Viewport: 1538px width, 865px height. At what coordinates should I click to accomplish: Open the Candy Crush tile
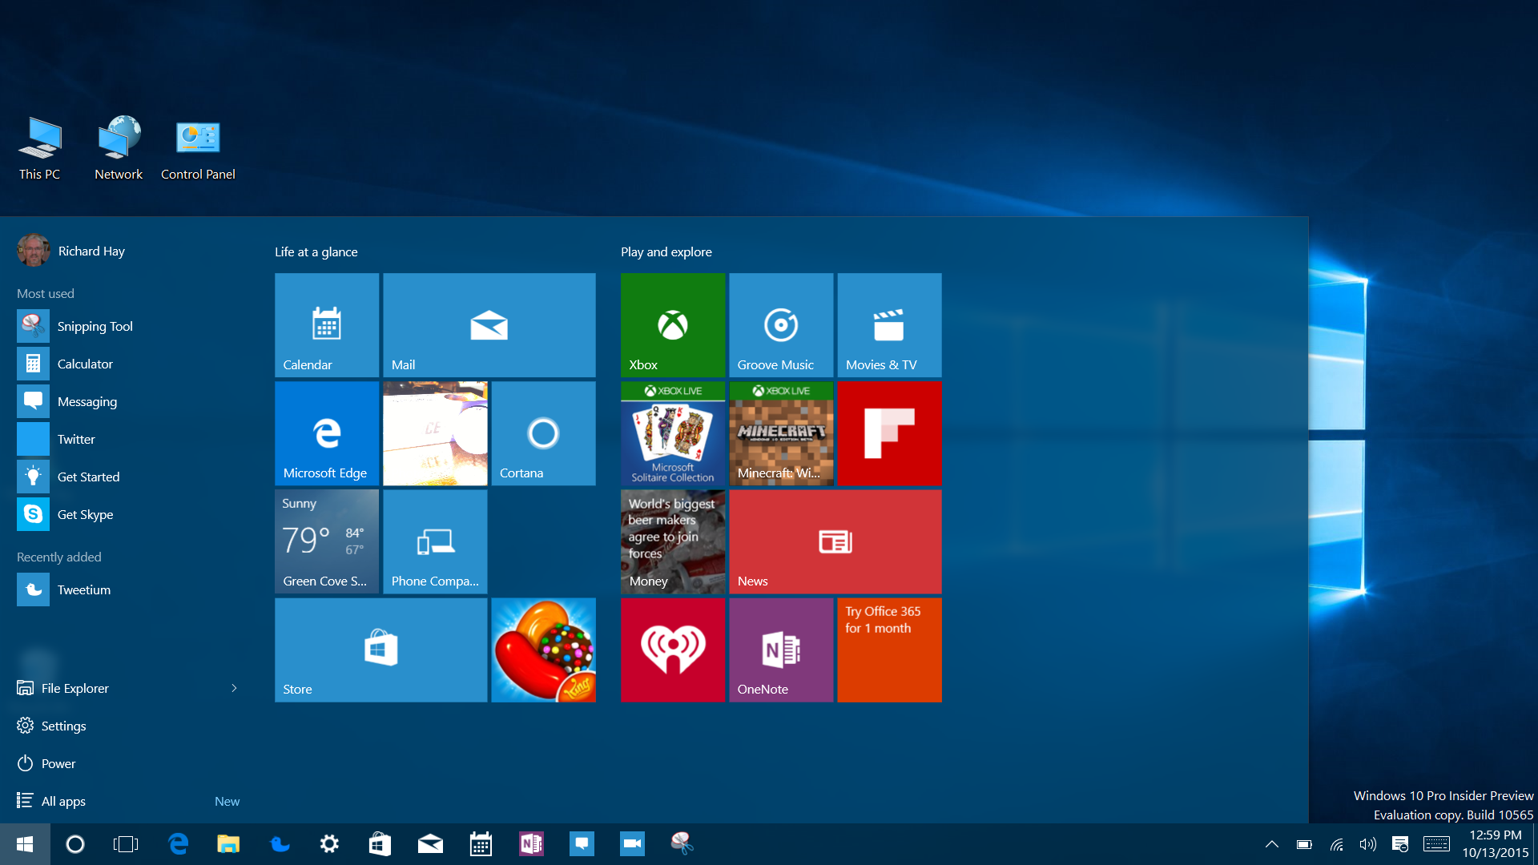[543, 650]
